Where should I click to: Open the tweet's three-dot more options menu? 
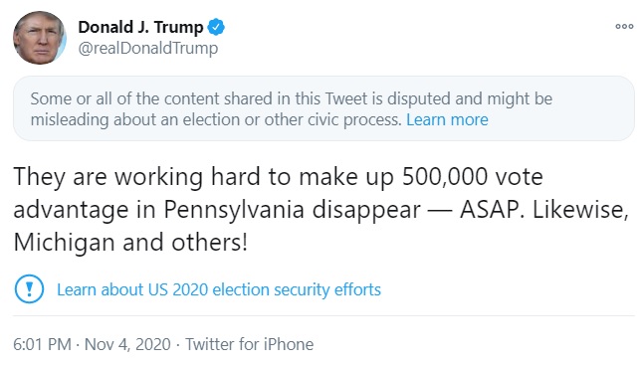pyautogui.click(x=624, y=27)
